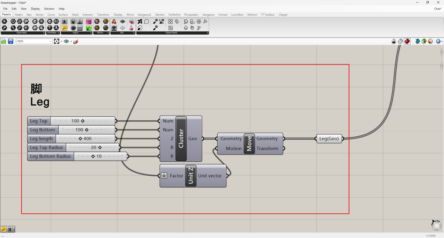Switch to the Kangaroo2 tab
Viewport: 444px width, 238px height.
(145, 15)
